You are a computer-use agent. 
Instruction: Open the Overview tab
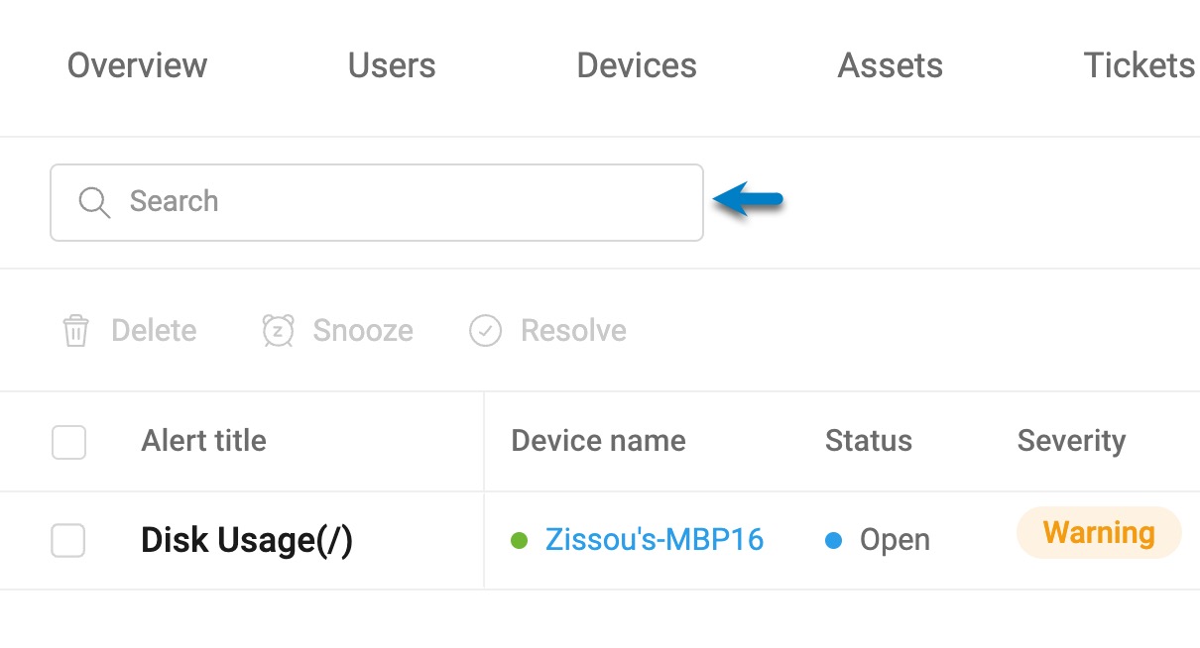(x=137, y=65)
